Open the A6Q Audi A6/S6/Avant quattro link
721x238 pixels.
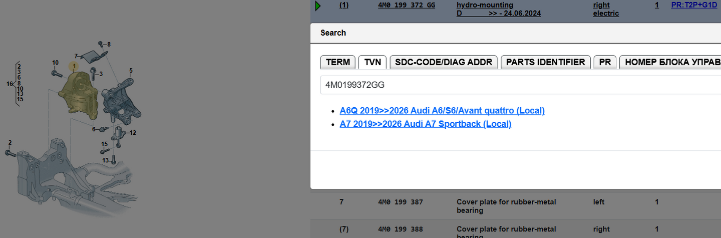(x=442, y=110)
